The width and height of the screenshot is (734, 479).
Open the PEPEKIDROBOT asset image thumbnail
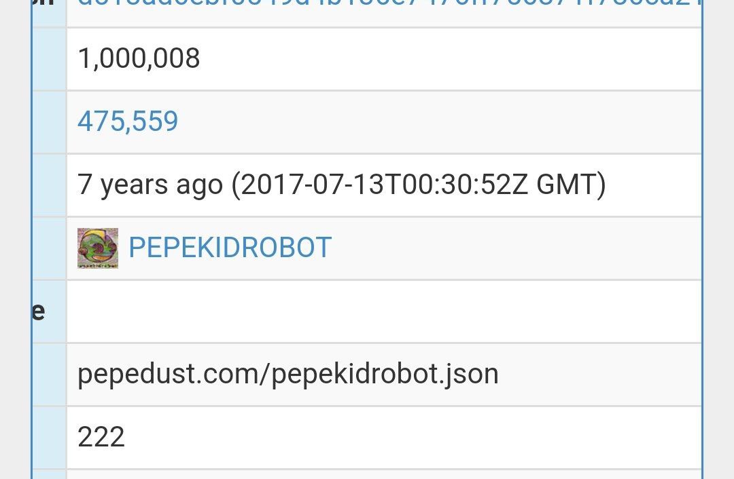98,248
